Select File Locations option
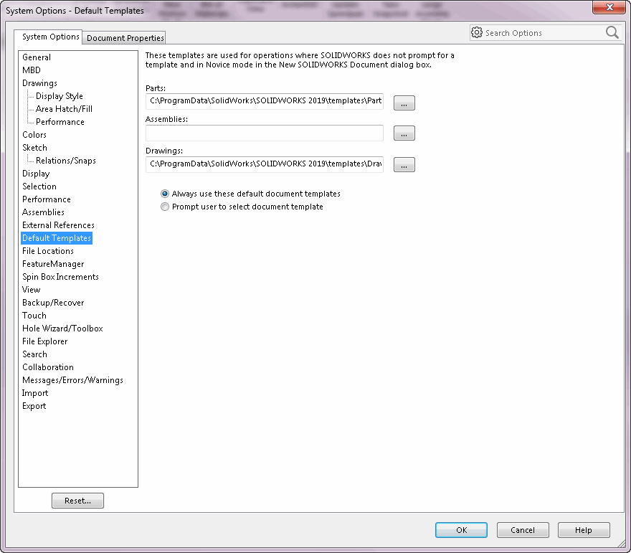 48,251
